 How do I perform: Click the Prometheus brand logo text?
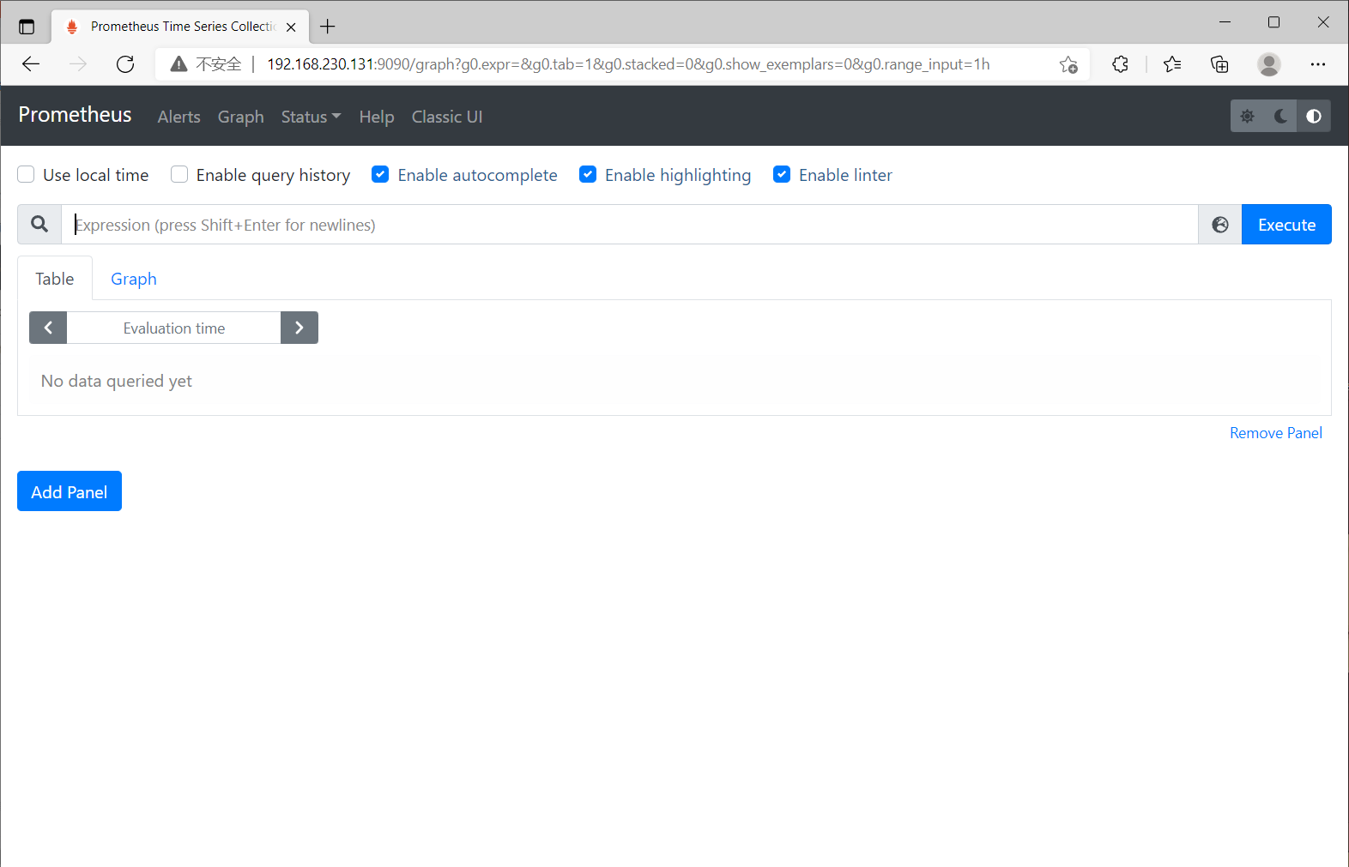point(75,115)
